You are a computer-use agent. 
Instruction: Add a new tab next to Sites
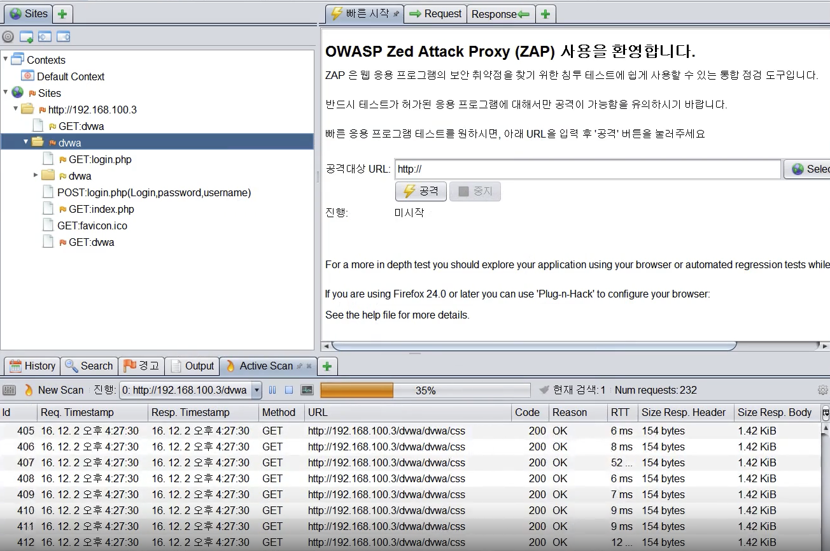click(62, 13)
